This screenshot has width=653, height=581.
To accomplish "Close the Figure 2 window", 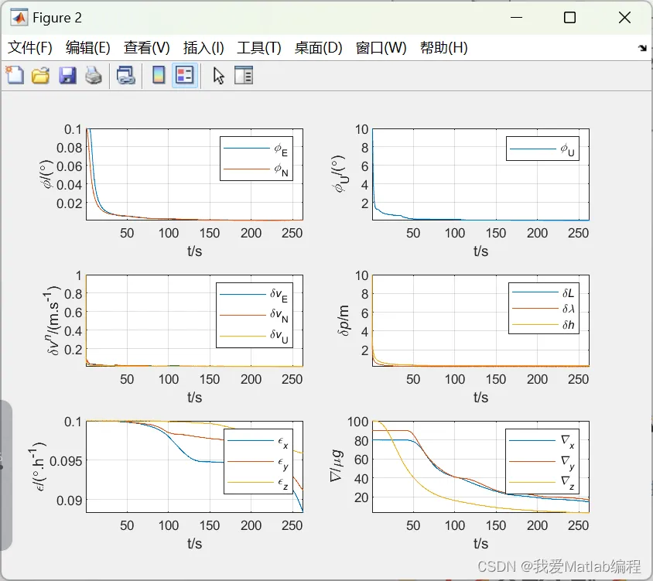I will click(624, 18).
